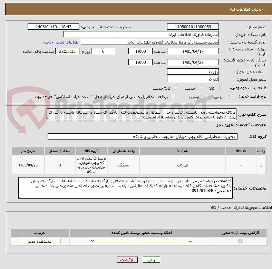Viewport: 272px width, 269px height.
Task: Click the استان محل تحویل field
Action: coord(193,71)
